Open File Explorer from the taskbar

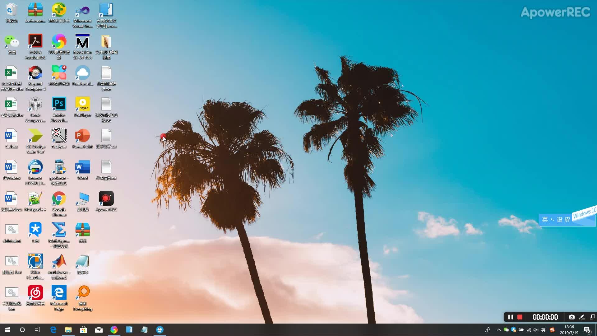tap(68, 330)
